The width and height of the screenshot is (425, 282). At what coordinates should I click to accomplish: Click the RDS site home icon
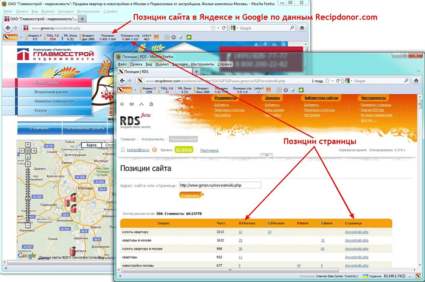[122, 104]
